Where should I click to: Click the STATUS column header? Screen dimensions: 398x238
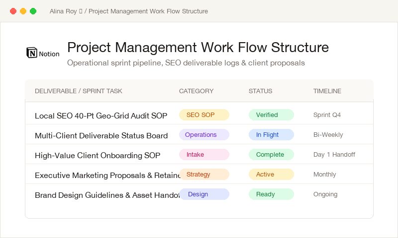260,91
